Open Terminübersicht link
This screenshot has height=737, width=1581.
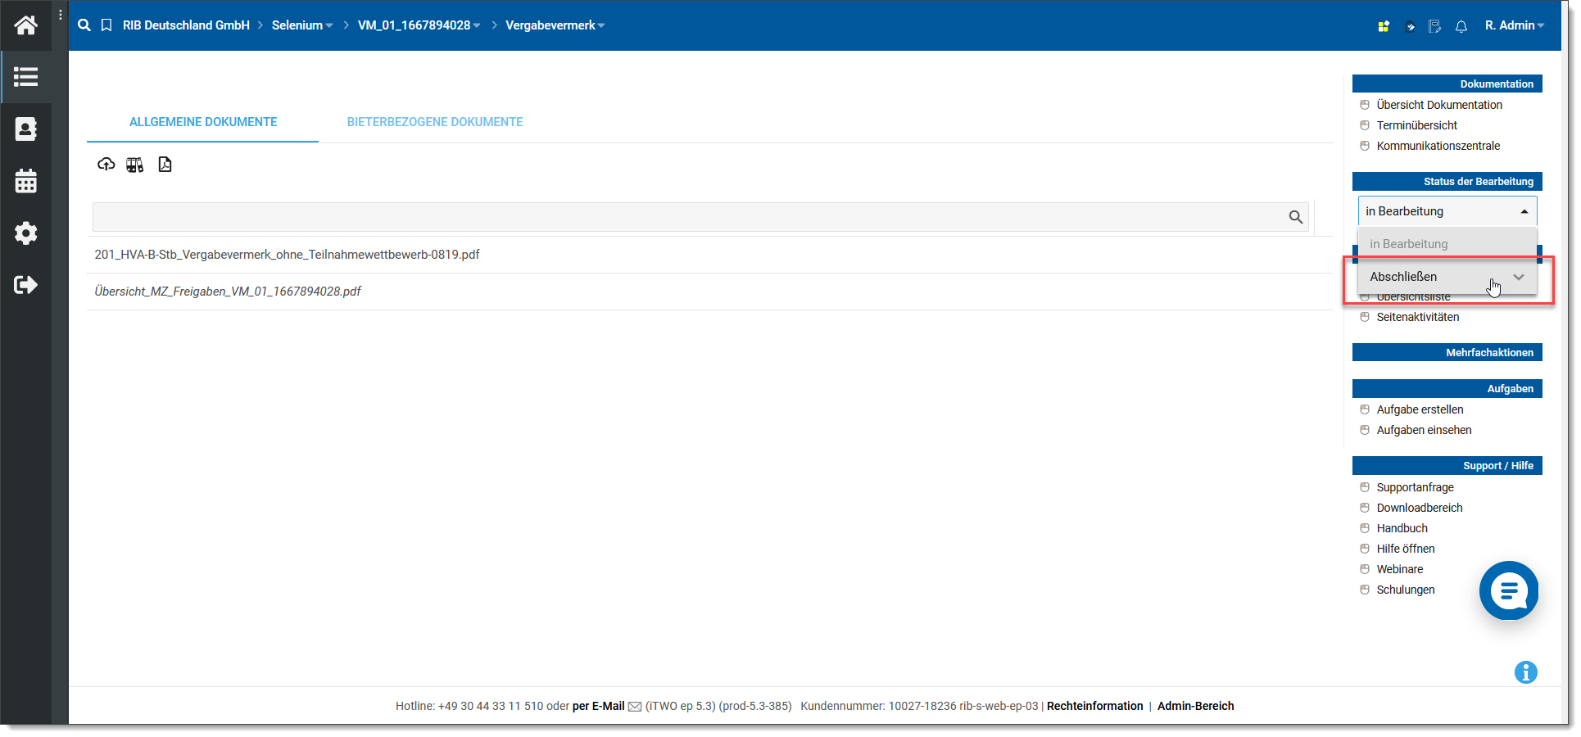click(x=1416, y=125)
